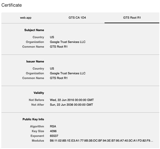
Task: Switch to the web.app certificate tab
Action: (x=26, y=18)
